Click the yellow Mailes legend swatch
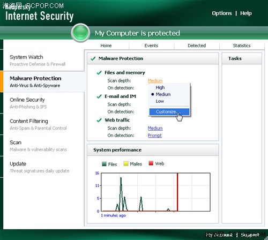The image size is (268, 240). (x=126, y=163)
